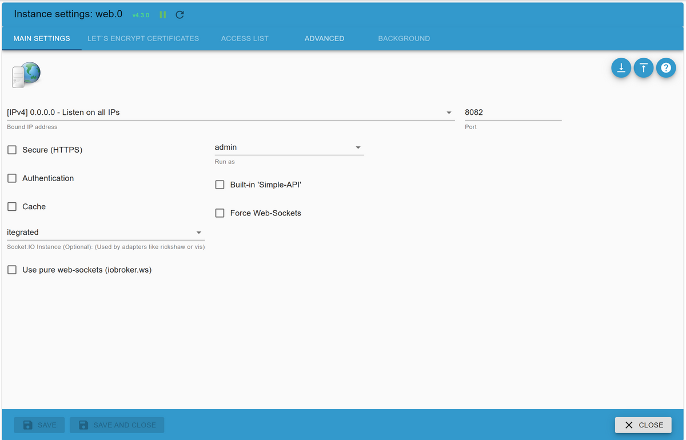Image resolution: width=686 pixels, height=440 pixels.
Task: Open Let's Encrypt Certificates tab
Action: [143, 38]
